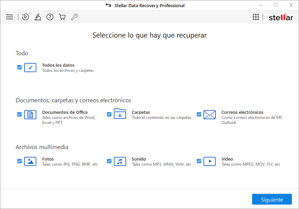Uncheck the Todos los datos checkbox
Image resolution: width=299 pixels, height=209 pixels.
(20, 67)
